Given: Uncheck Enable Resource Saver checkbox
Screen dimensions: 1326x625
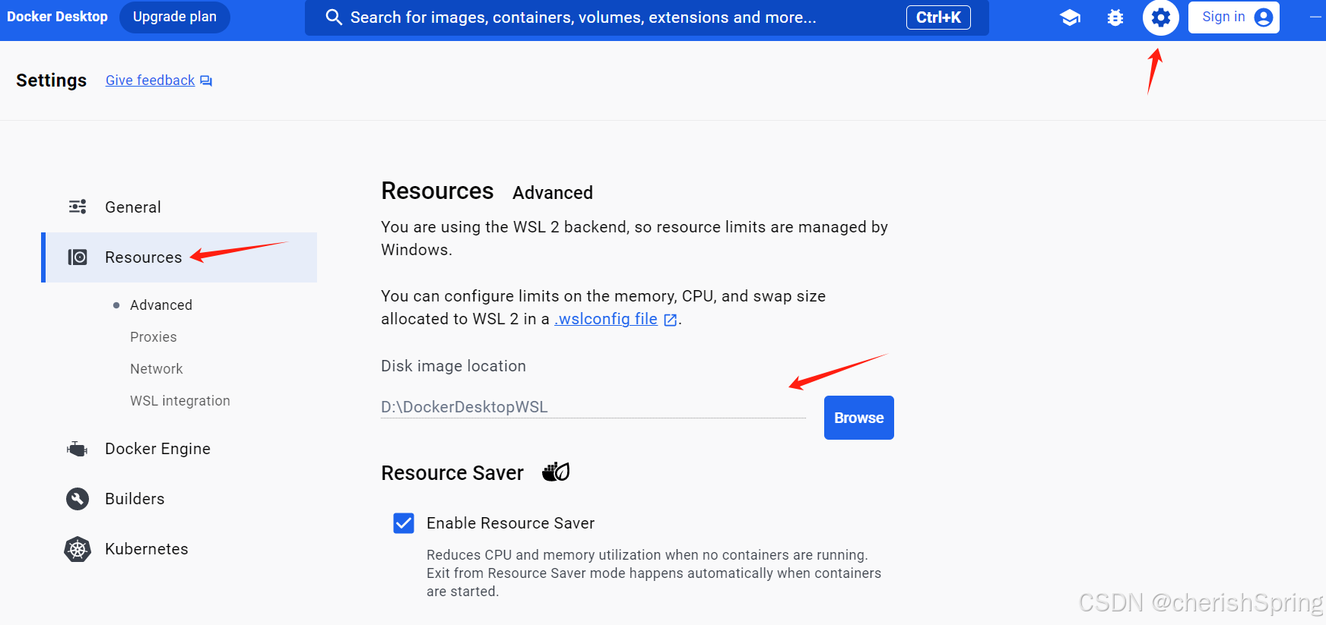Looking at the screenshot, I should click(404, 523).
